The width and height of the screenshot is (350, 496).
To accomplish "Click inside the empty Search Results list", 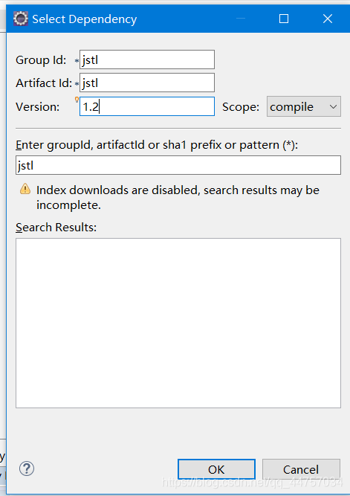I will pyautogui.click(x=178, y=323).
